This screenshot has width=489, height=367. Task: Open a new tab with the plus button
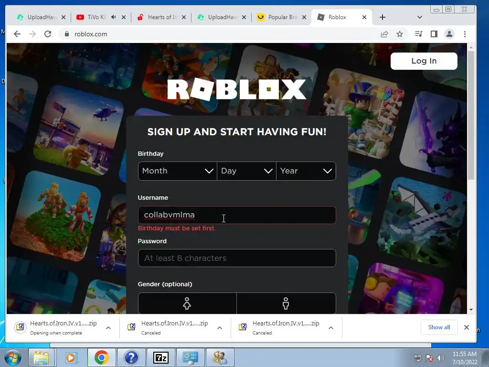click(x=383, y=17)
